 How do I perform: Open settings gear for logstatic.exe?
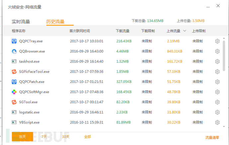(x=217, y=112)
